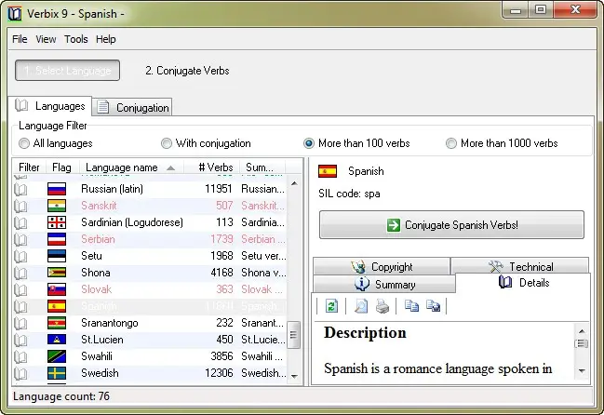
Task: Open the Details tab
Action: point(523,283)
